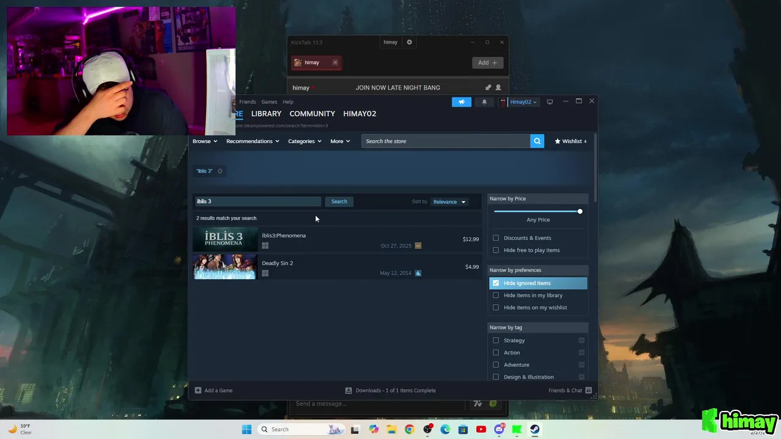Click the positive review icon for Deadly Sin 2
Viewport: 781px width, 439px height.
[x=418, y=273]
